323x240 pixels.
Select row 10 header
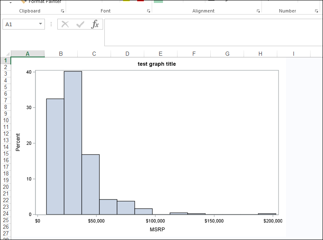pyautogui.click(x=5, y=120)
